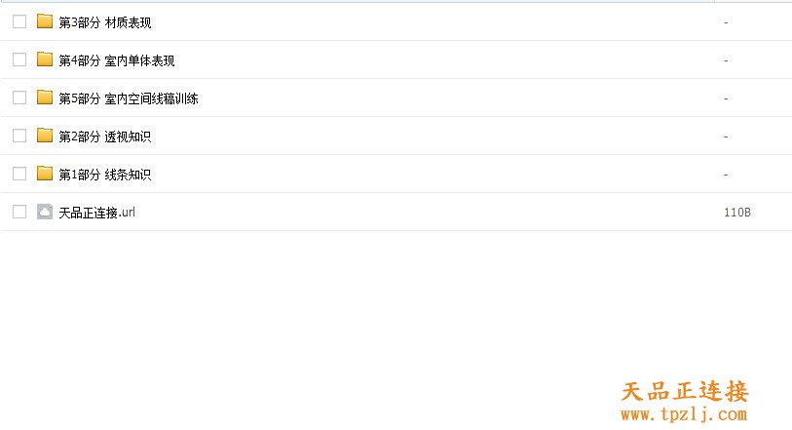792x430 pixels.
Task: Click the 110B file size entry
Action: [x=737, y=213]
